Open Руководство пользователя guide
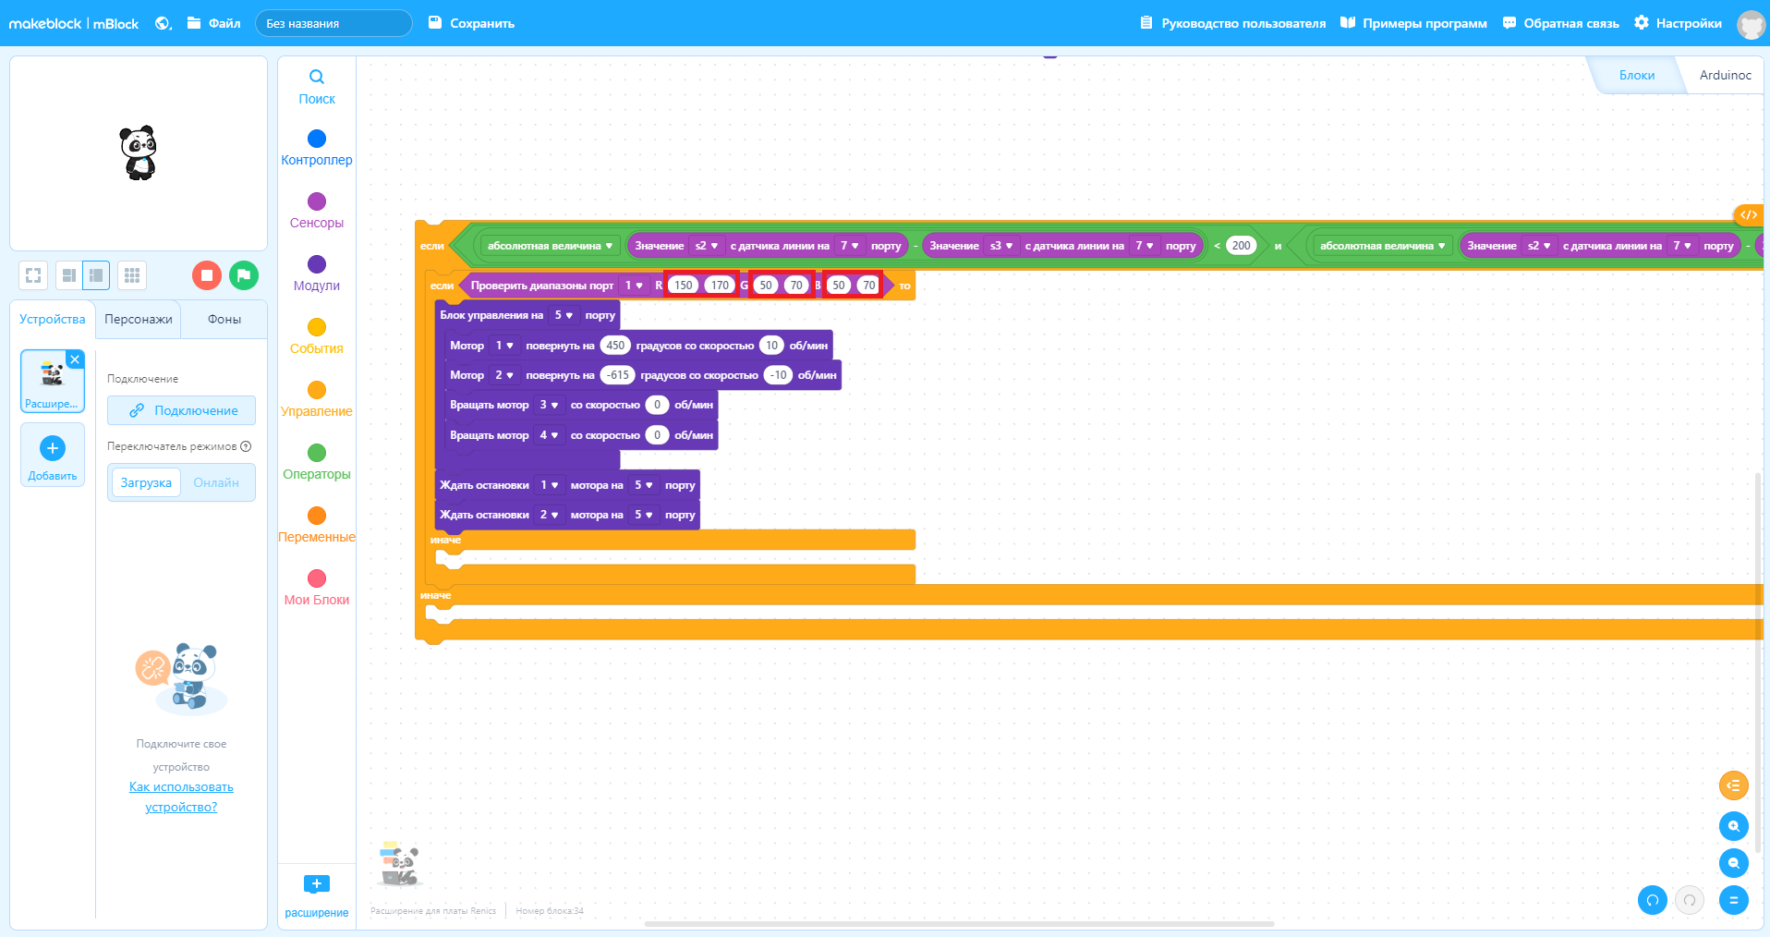Viewport: 1770px width, 937px height. [1233, 23]
